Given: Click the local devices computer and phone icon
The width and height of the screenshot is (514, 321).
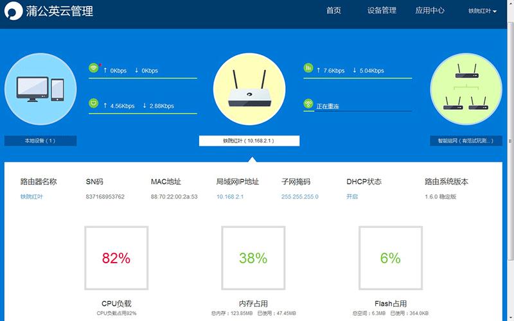Looking at the screenshot, I should 40,89.
